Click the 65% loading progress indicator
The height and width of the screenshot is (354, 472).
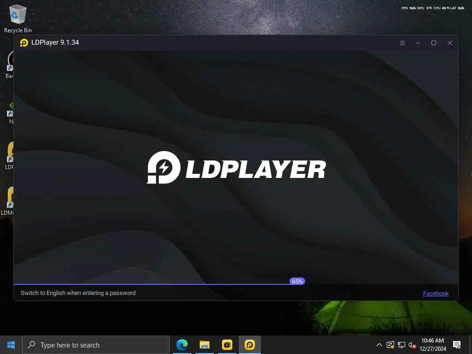(297, 281)
